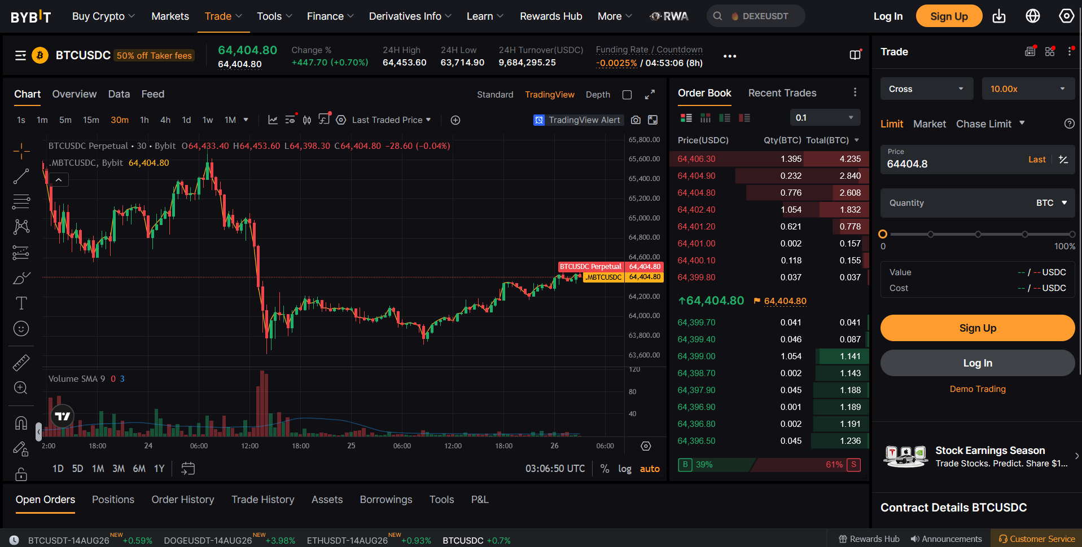Screen dimensions: 1082x547
Task: Open the Order History tab
Action: (x=183, y=500)
